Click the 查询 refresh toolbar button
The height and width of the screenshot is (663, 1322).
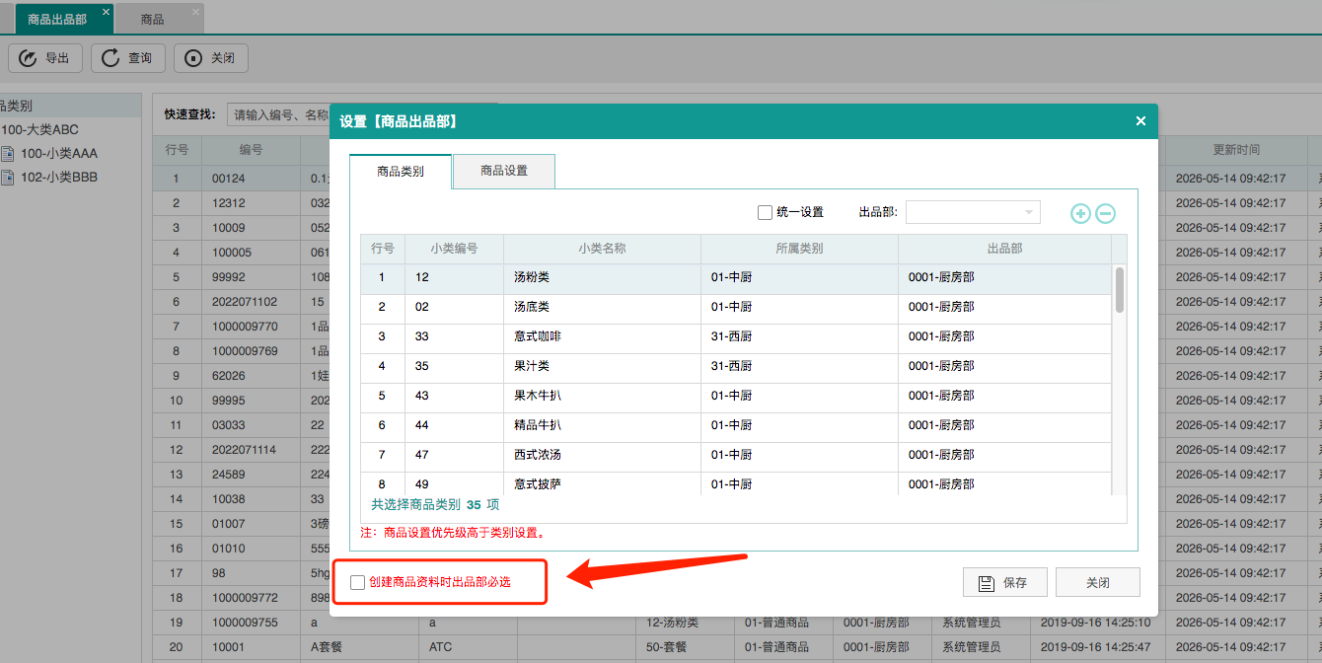pyautogui.click(x=128, y=58)
